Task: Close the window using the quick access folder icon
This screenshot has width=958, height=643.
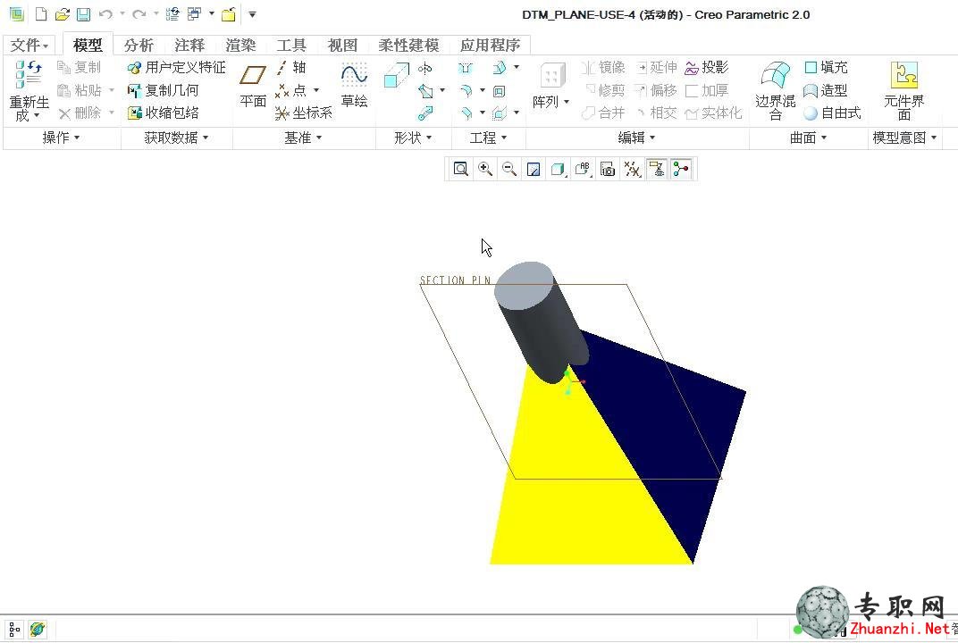Action: click(229, 14)
